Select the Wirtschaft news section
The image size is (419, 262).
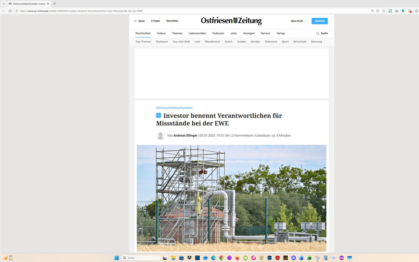pos(300,42)
